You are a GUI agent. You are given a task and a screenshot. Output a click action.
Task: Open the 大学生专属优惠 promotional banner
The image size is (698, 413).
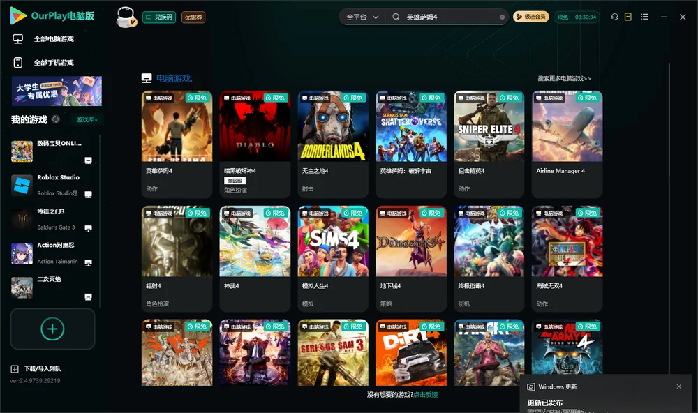tap(57, 91)
